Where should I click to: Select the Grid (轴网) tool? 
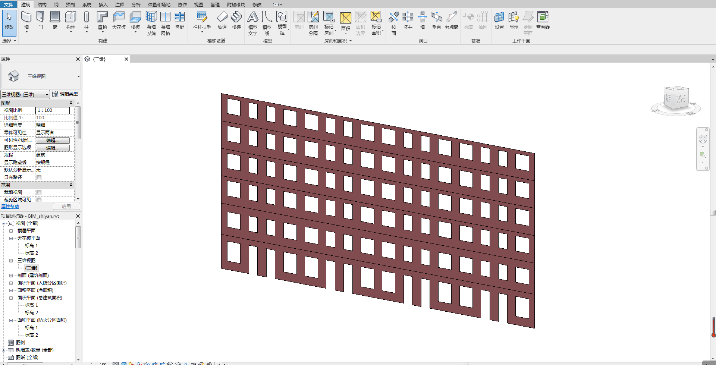(x=483, y=19)
